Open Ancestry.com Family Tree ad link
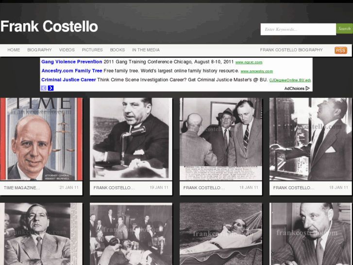 pos(72,71)
